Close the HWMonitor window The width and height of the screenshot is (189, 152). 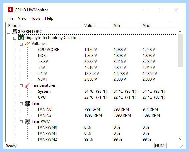[x=176, y=10]
